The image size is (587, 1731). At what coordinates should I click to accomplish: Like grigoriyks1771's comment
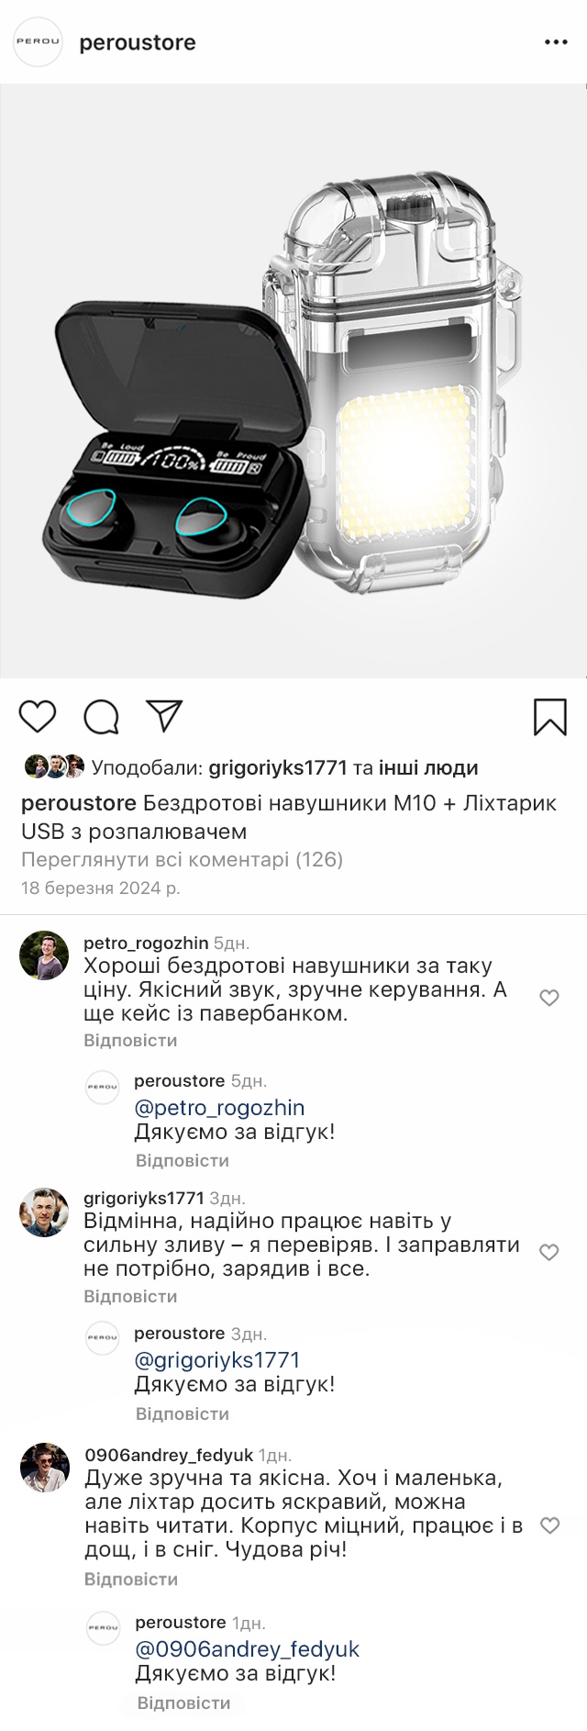pos(548,1253)
